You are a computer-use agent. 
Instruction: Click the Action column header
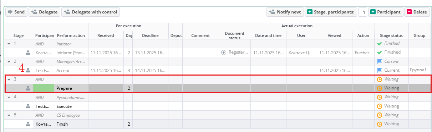pyautogui.click(x=363, y=35)
